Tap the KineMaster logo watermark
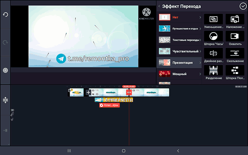 (x=146, y=14)
